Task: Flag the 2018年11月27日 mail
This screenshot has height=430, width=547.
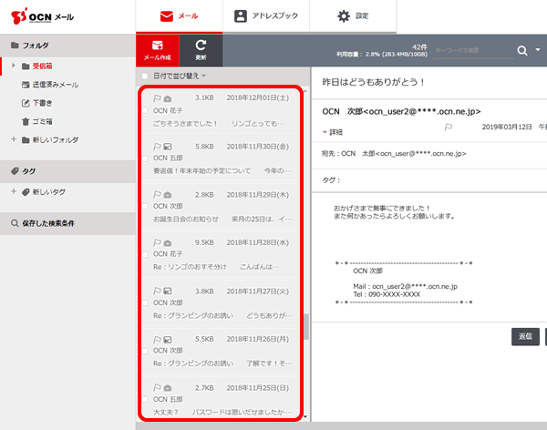Action: 157,291
